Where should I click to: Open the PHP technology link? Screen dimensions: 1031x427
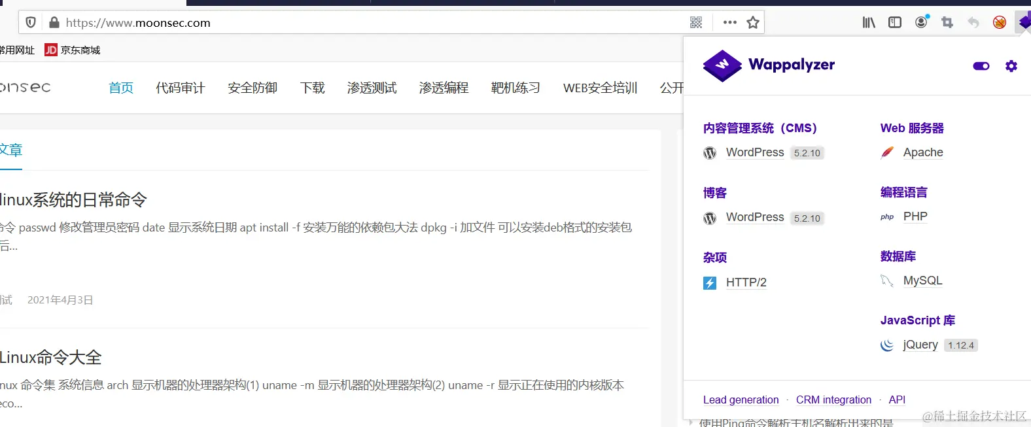click(x=915, y=216)
